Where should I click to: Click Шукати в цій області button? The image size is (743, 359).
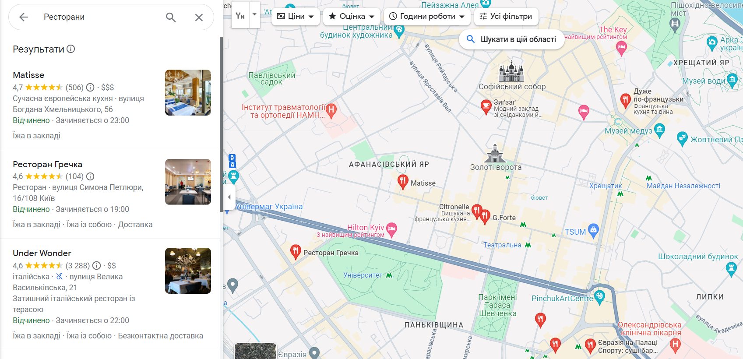pos(512,39)
